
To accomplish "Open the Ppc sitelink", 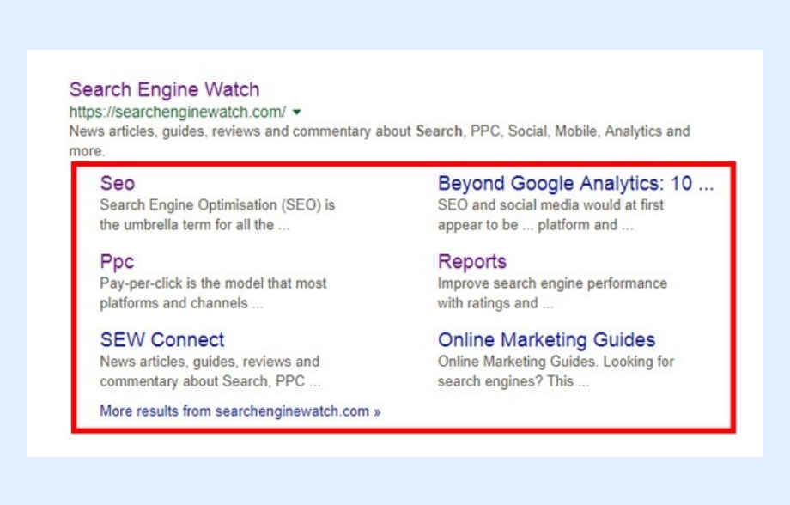I will 117,262.
